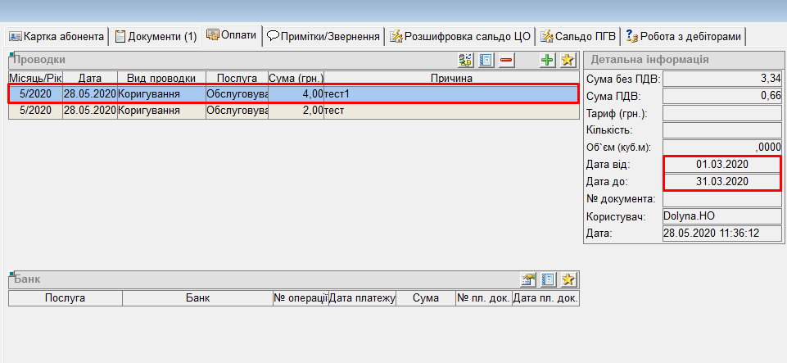Click the user-transfer icon in Проводки toolbar
This screenshot has height=363, width=787.
(466, 60)
